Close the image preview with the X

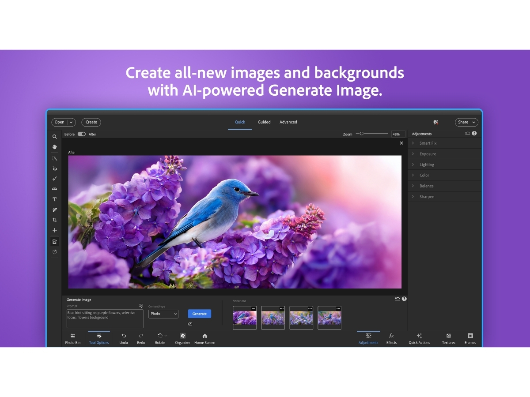click(x=401, y=143)
